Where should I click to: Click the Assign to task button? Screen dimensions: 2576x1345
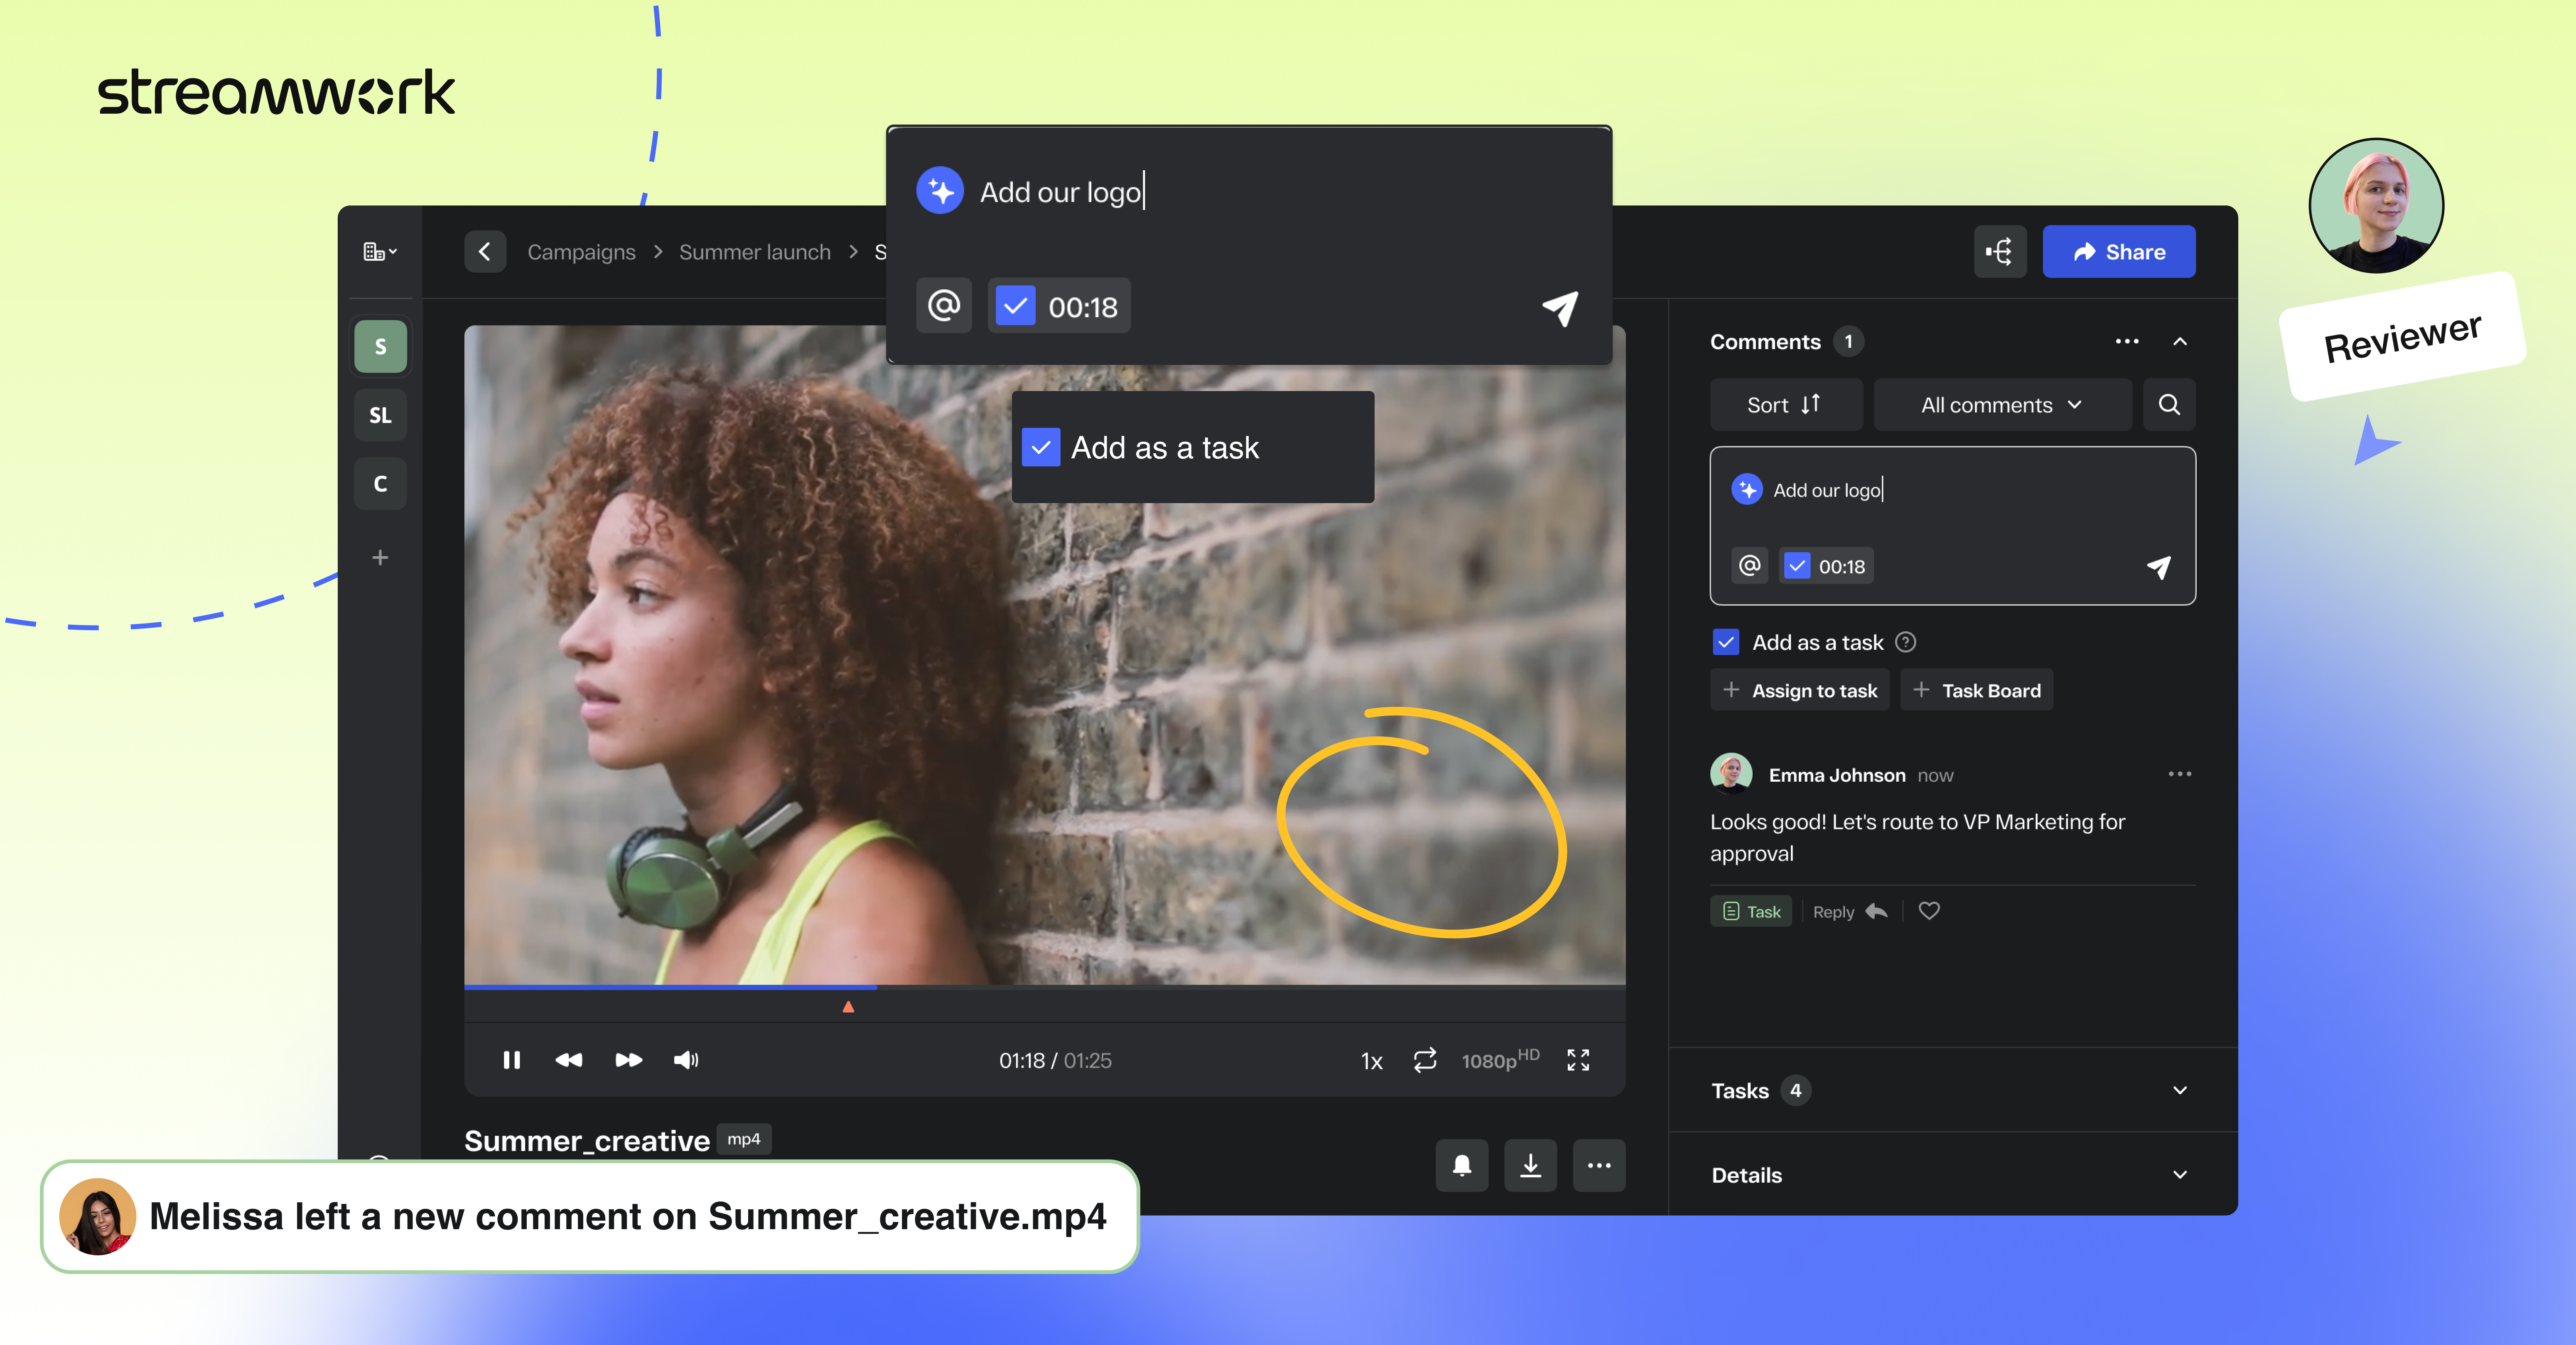(x=1800, y=690)
